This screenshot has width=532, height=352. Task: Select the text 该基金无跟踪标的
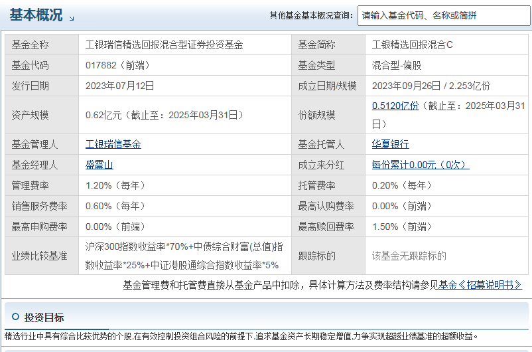click(x=409, y=256)
